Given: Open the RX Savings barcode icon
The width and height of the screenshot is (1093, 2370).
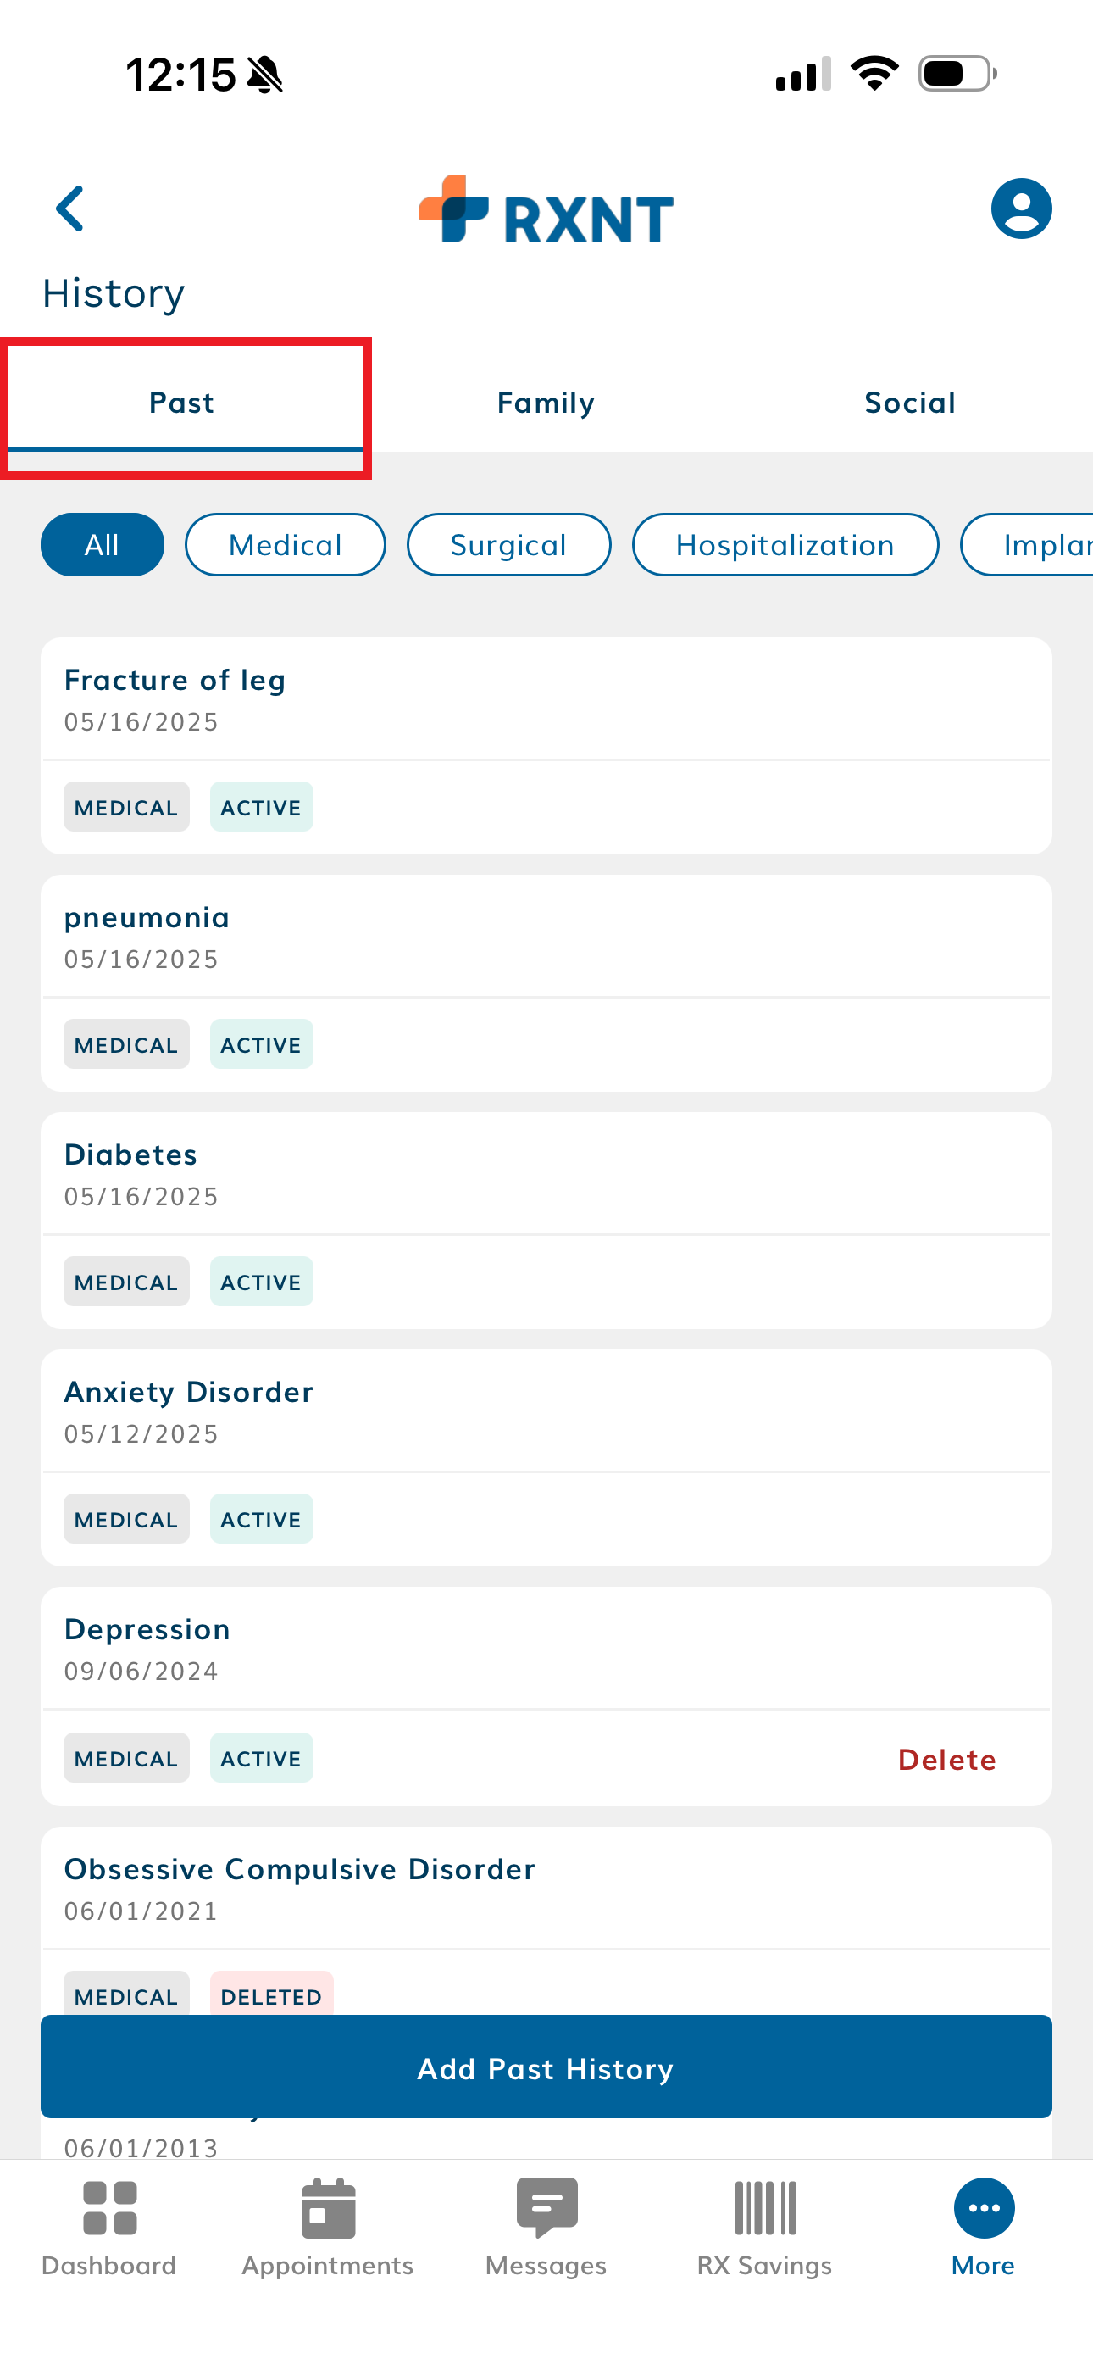Looking at the screenshot, I should 764,2208.
